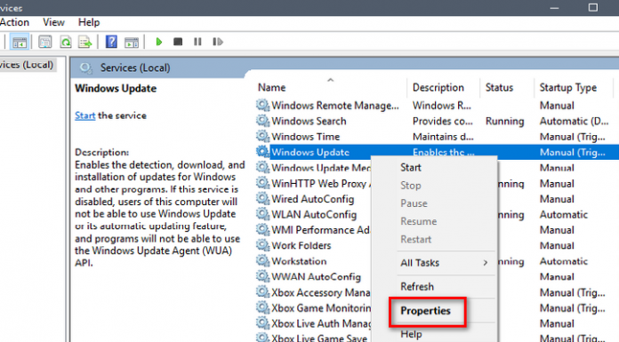Click the gear icon next to Workstation

pos(262,261)
